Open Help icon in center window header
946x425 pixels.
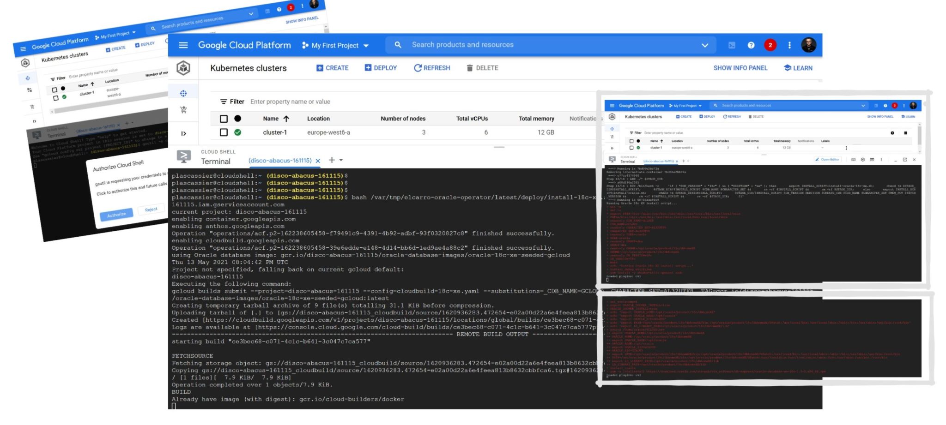pyautogui.click(x=751, y=45)
